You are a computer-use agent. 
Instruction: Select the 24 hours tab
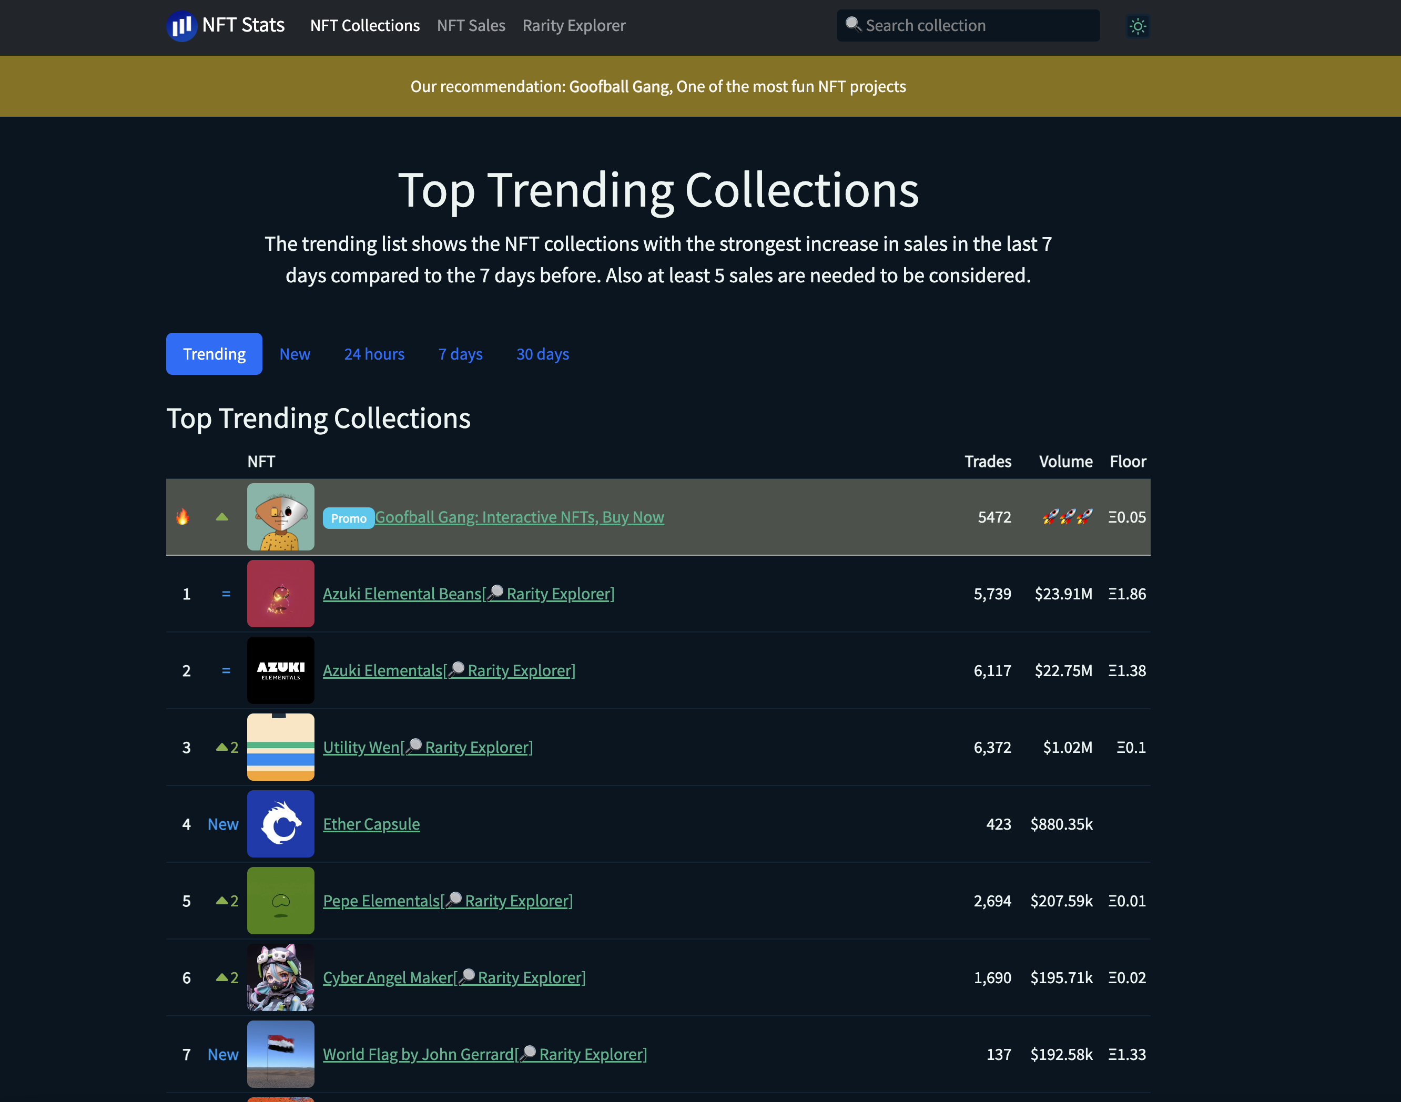coord(374,354)
